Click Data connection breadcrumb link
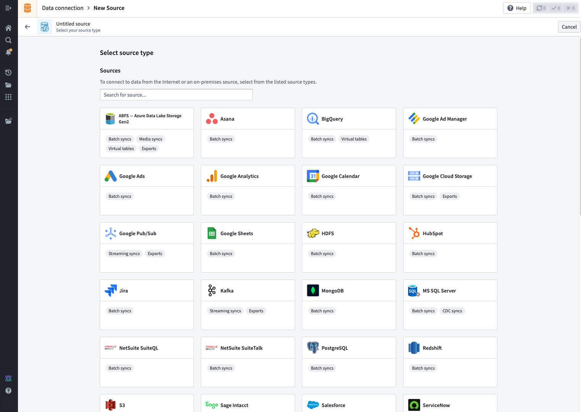 click(x=63, y=8)
